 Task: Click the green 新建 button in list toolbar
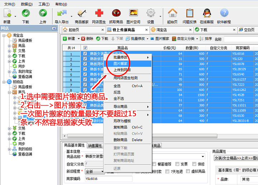click(69, 39)
